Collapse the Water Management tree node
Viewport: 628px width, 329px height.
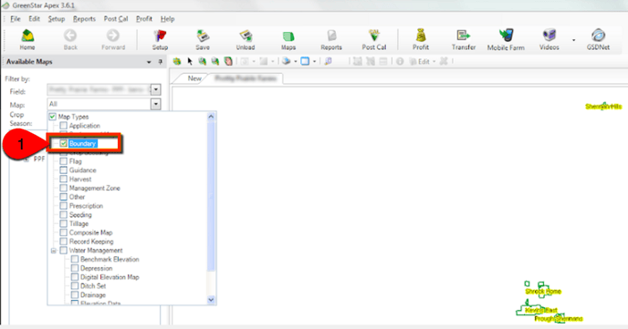pyautogui.click(x=53, y=251)
